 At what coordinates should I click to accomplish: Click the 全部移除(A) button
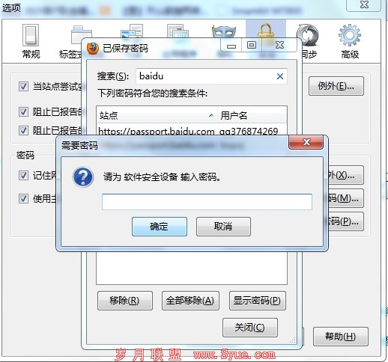pyautogui.click(x=190, y=301)
